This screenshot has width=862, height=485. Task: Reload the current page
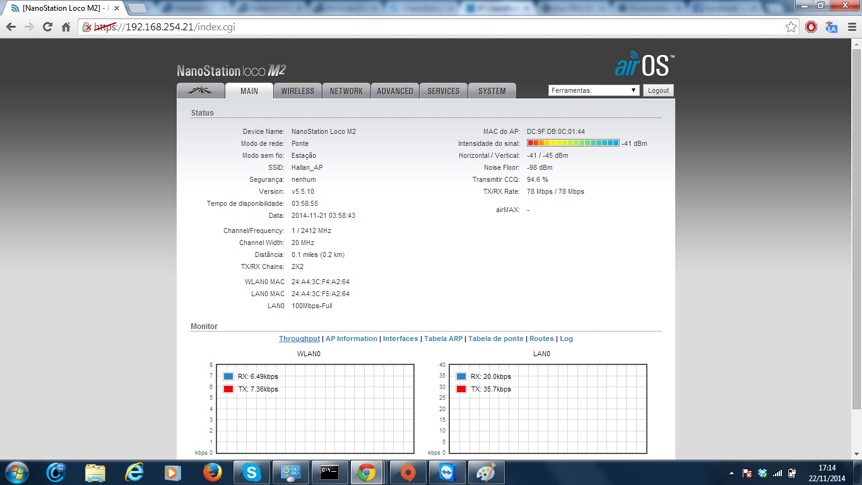47,27
